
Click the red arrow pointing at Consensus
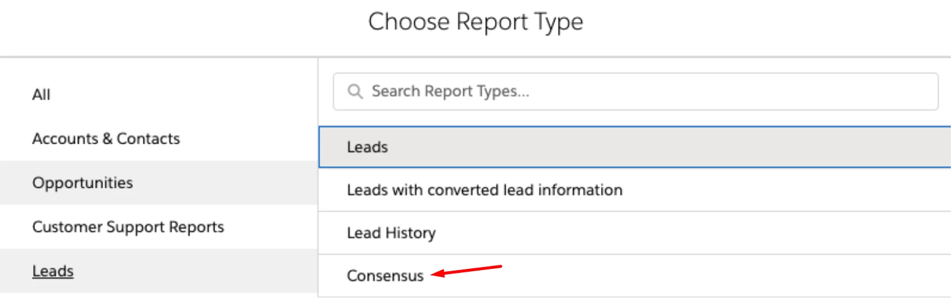point(466,271)
